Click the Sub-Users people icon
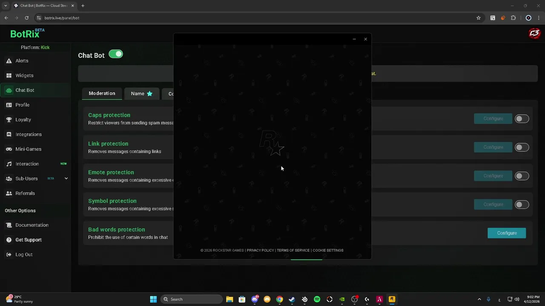This screenshot has width=545, height=306. pyautogui.click(x=9, y=178)
